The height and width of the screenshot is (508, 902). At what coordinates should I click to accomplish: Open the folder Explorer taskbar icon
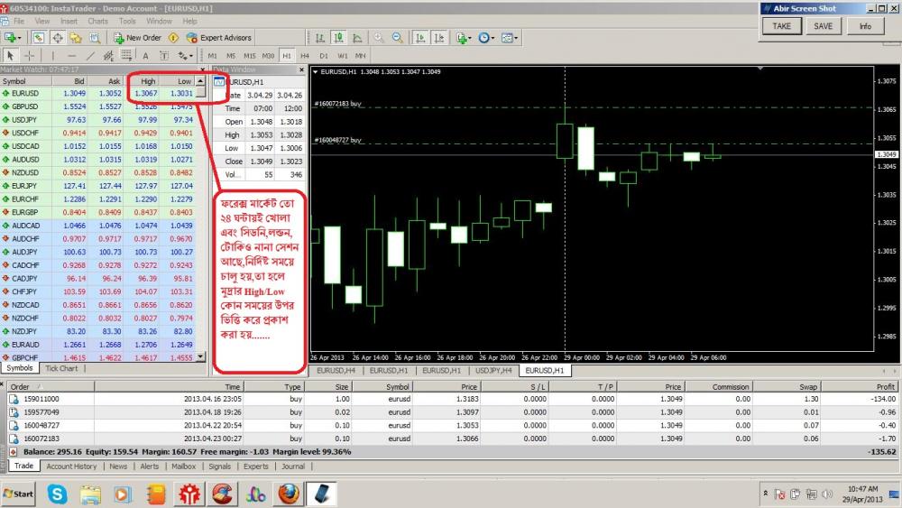click(x=89, y=494)
